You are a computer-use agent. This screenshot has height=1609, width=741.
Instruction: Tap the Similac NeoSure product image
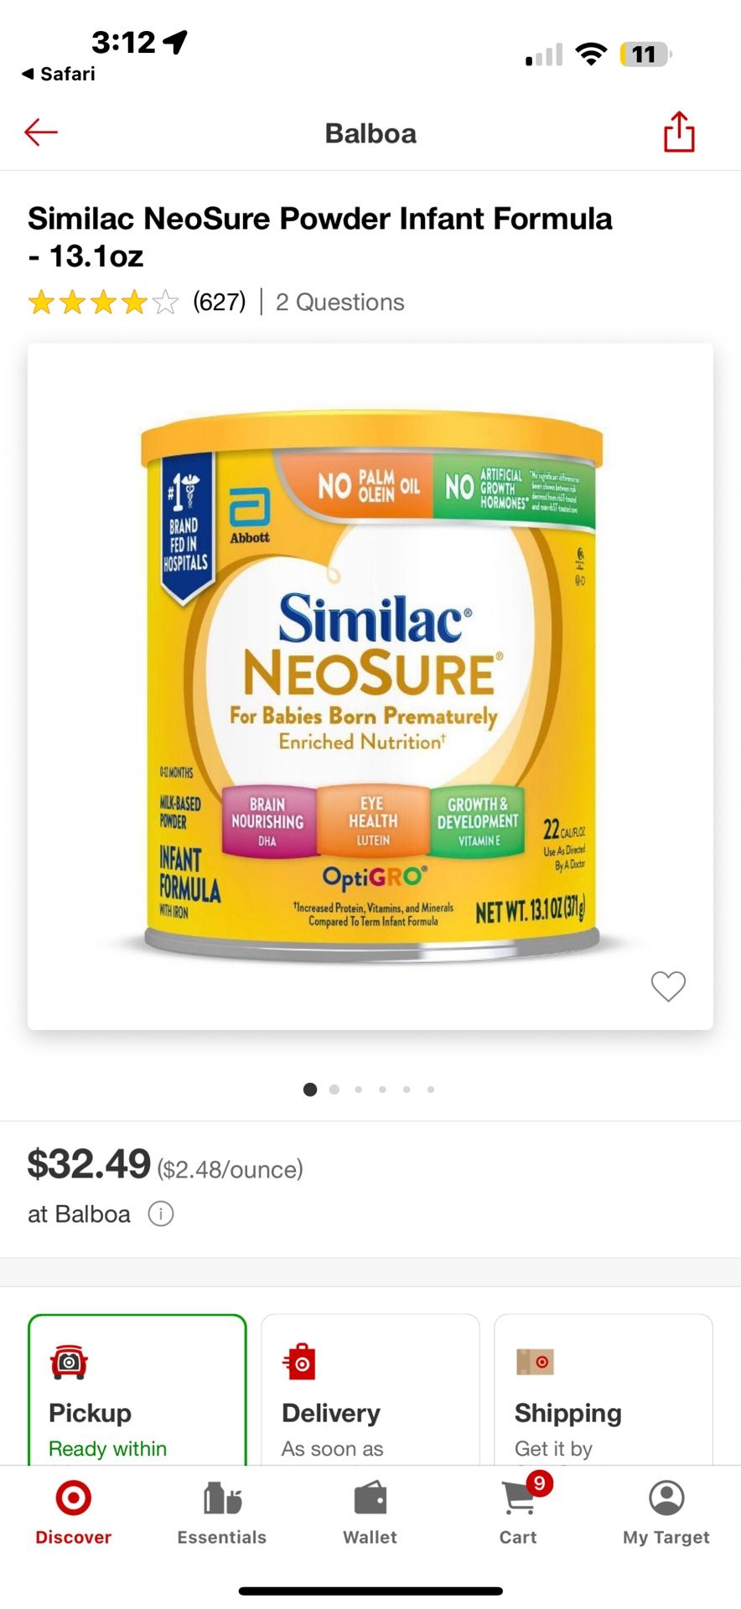click(370, 686)
